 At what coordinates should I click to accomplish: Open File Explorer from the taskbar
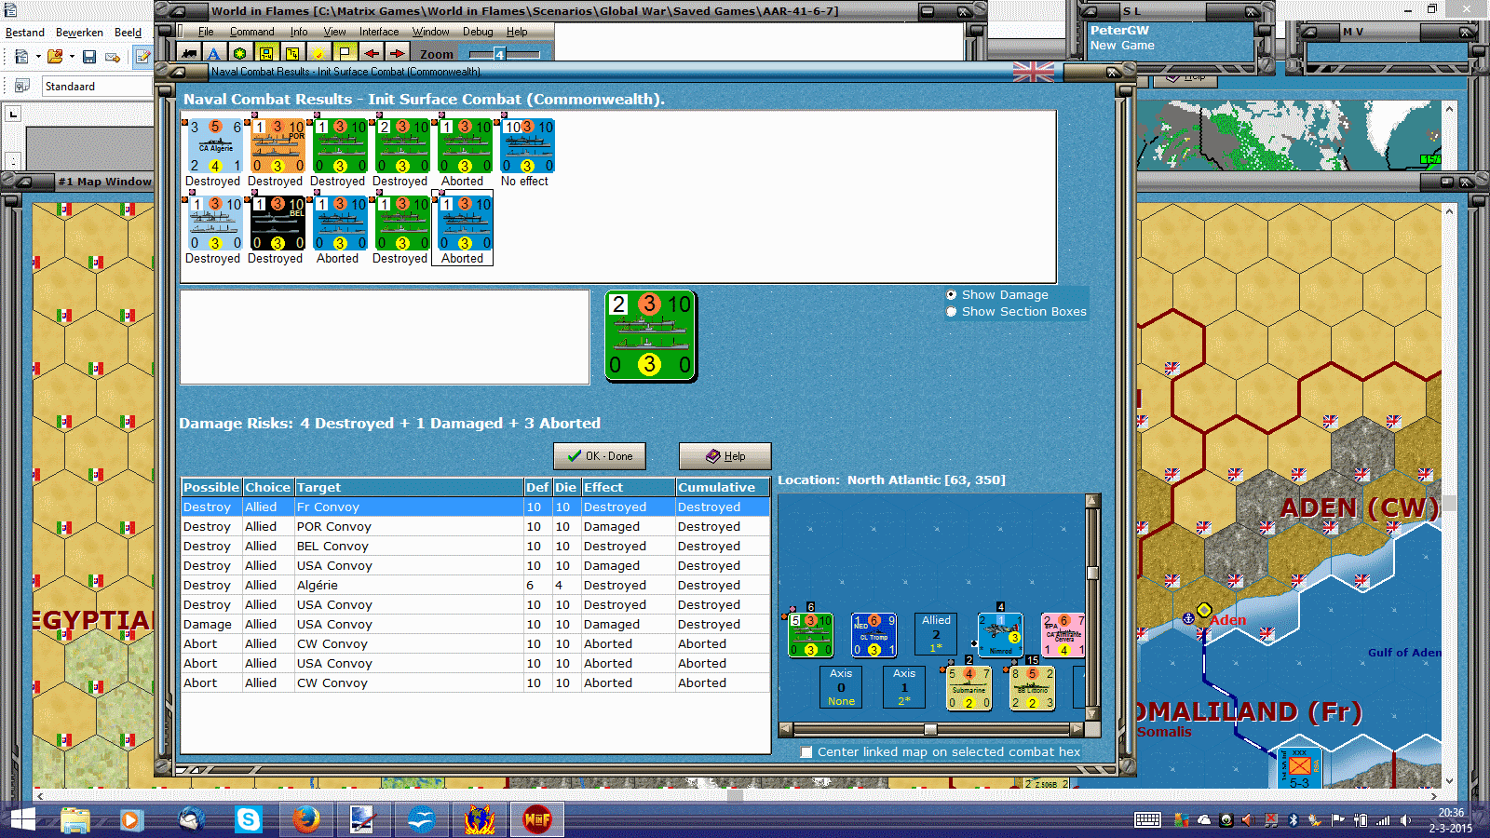(74, 819)
